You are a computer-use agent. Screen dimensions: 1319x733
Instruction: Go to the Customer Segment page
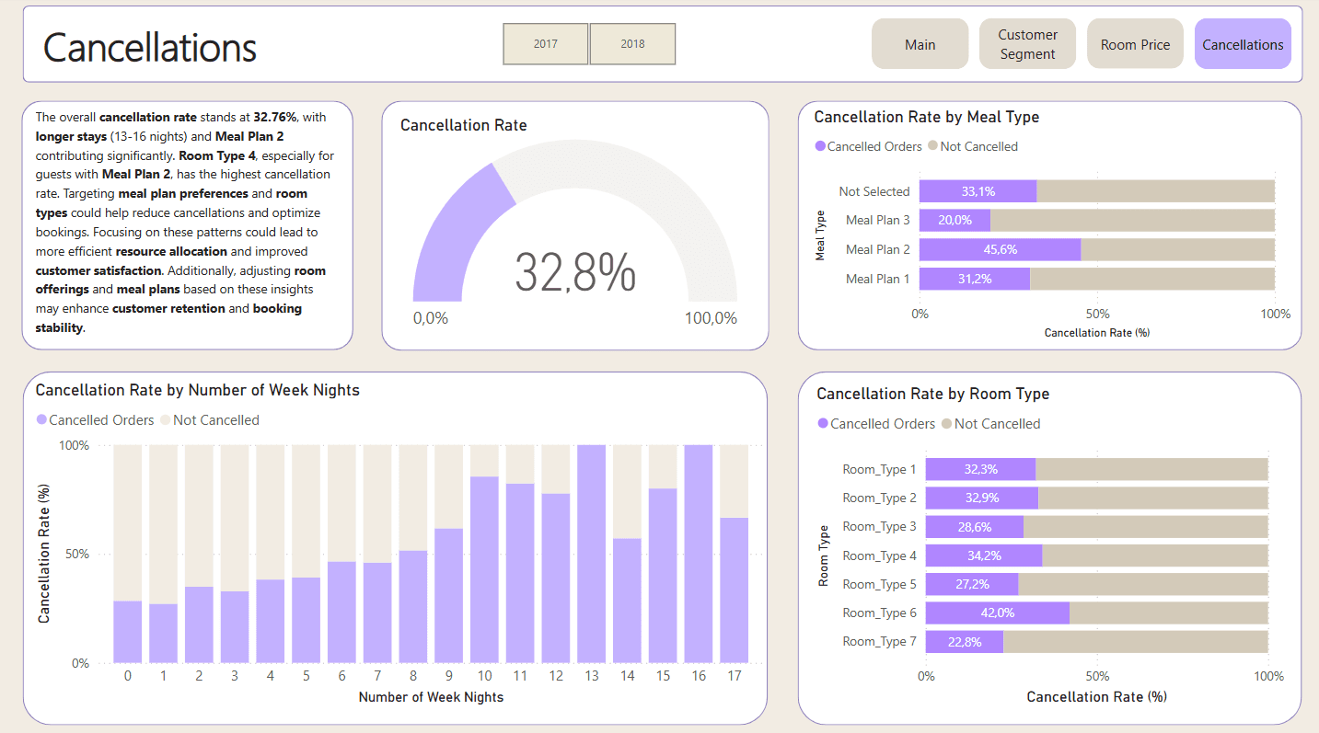tap(1027, 44)
